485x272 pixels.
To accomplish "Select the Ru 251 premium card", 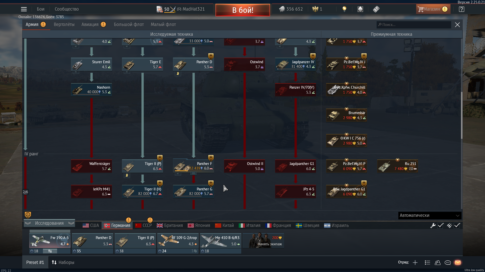I will [398, 166].
